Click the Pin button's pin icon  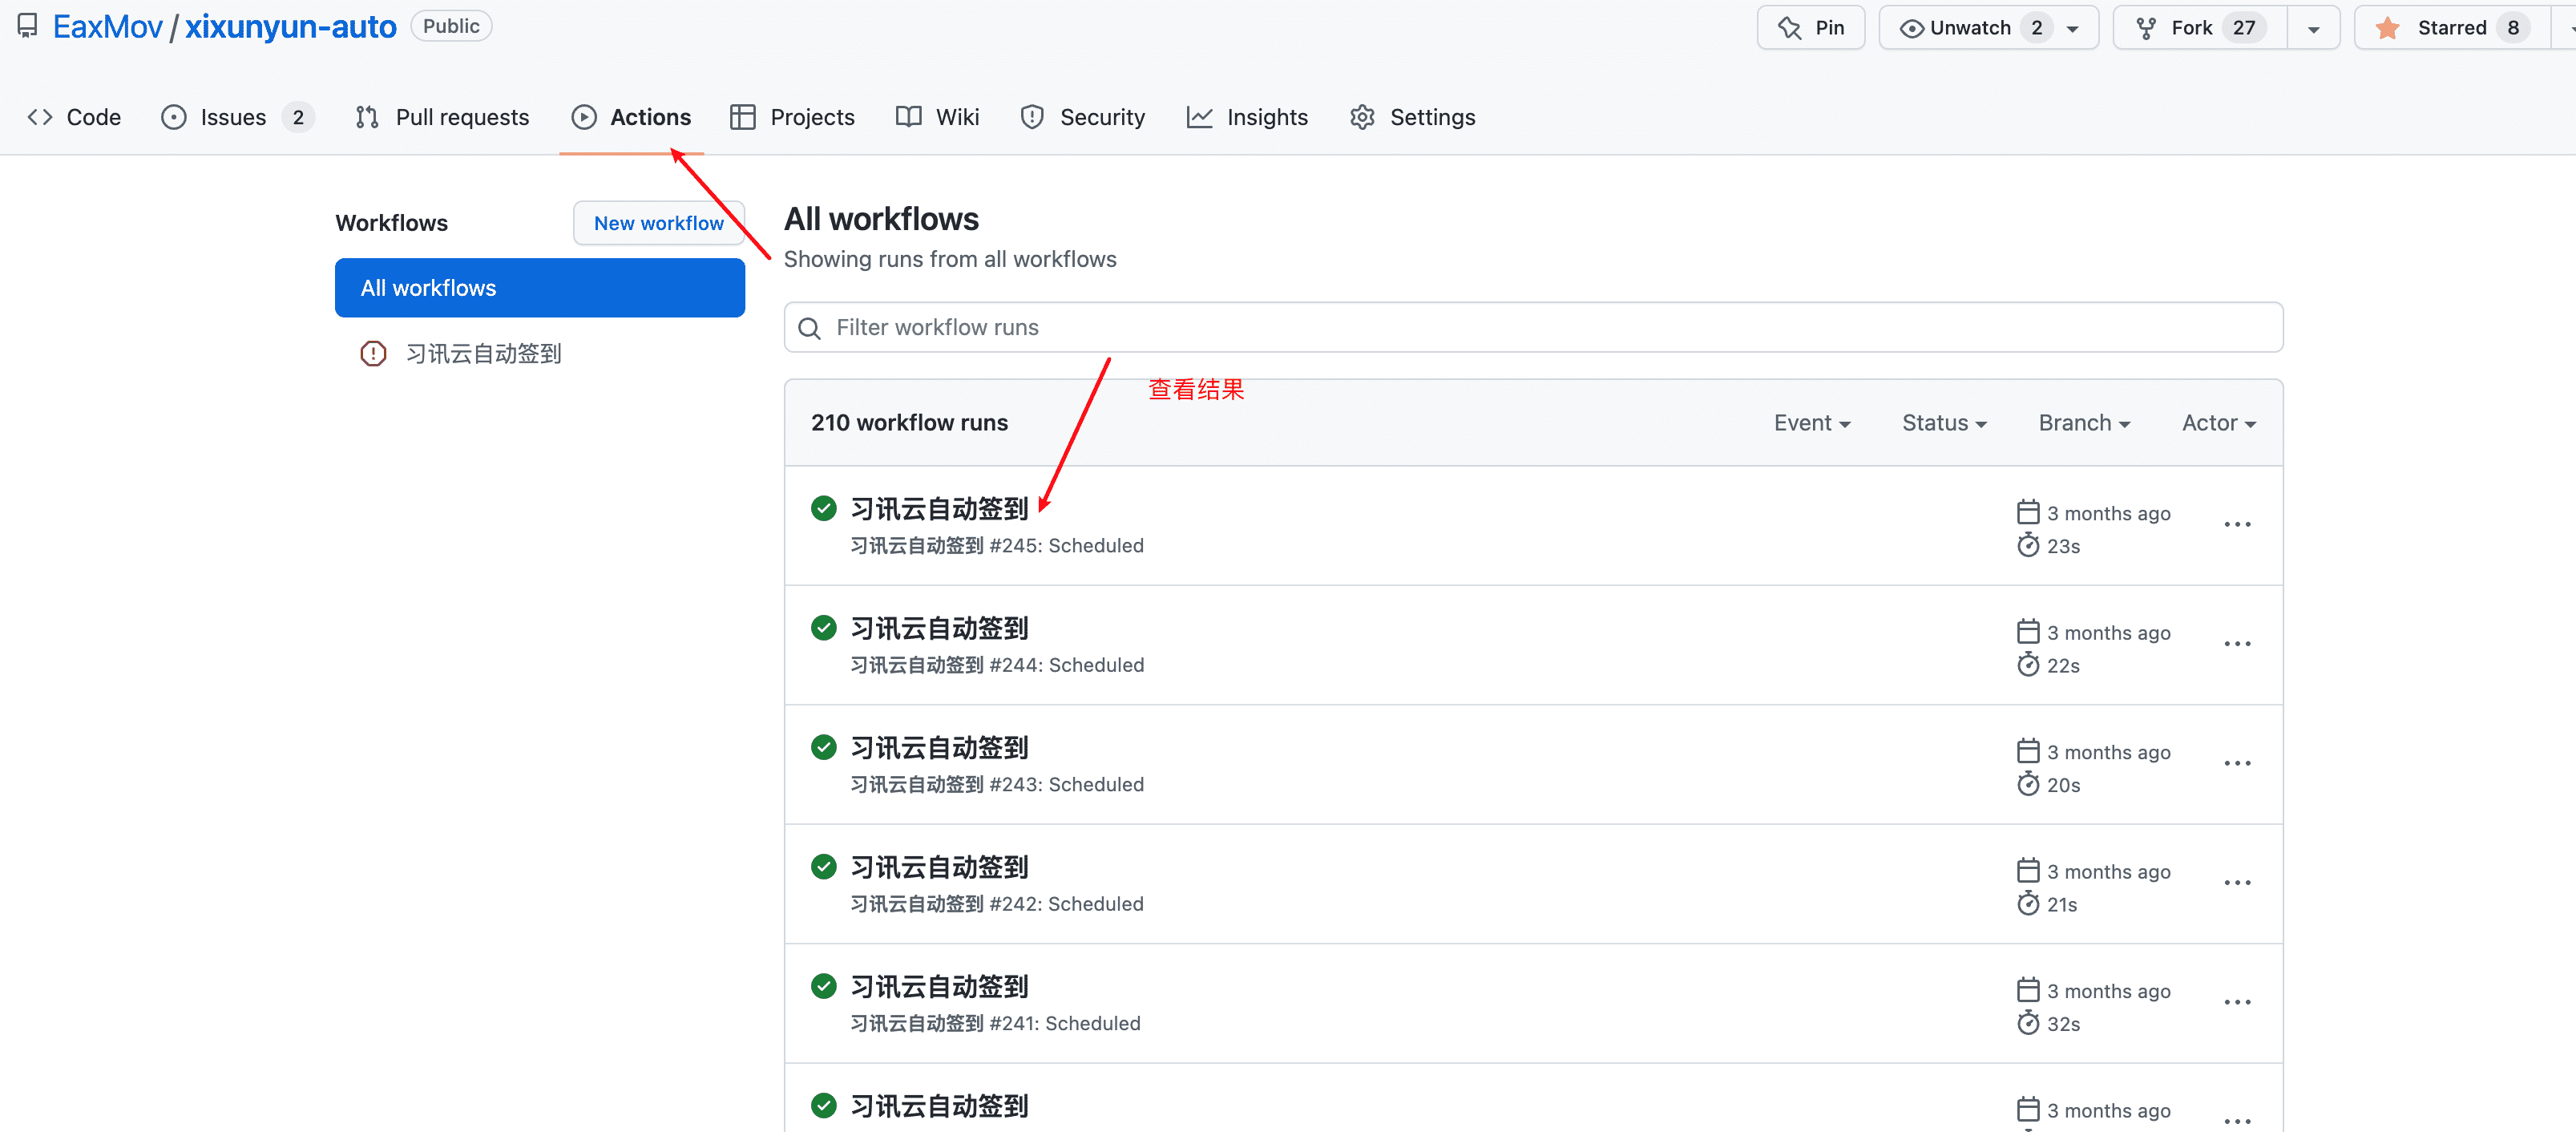(1789, 28)
